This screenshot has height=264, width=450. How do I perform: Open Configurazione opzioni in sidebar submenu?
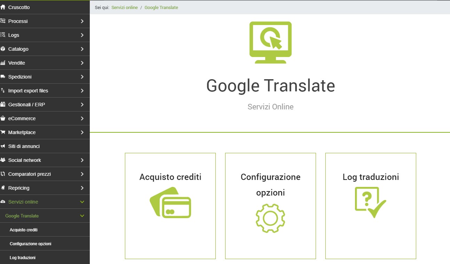pyautogui.click(x=31, y=244)
